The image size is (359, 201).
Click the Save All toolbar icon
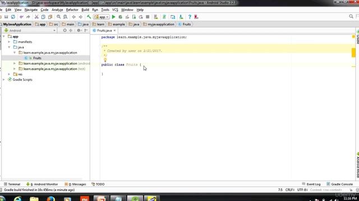[x=6, y=17]
